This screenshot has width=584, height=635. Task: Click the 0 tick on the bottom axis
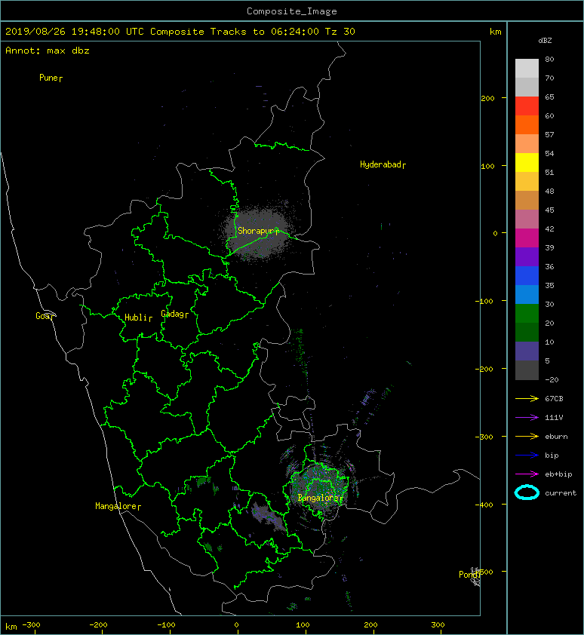pos(236,625)
